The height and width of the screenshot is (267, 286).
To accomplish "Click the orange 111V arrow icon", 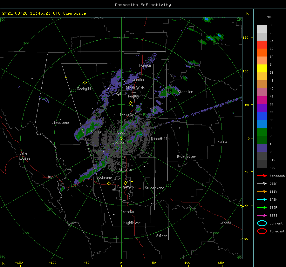I will click(x=262, y=191).
